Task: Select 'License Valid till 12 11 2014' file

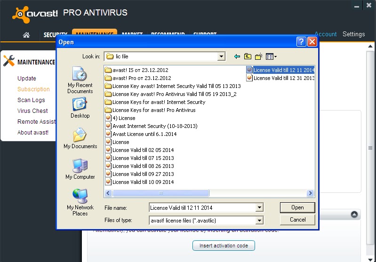Action: point(280,70)
